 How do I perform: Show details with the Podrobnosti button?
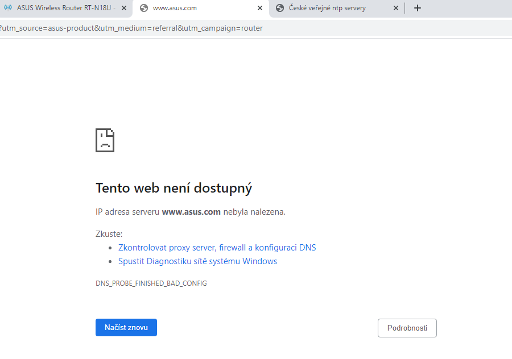pos(407,328)
